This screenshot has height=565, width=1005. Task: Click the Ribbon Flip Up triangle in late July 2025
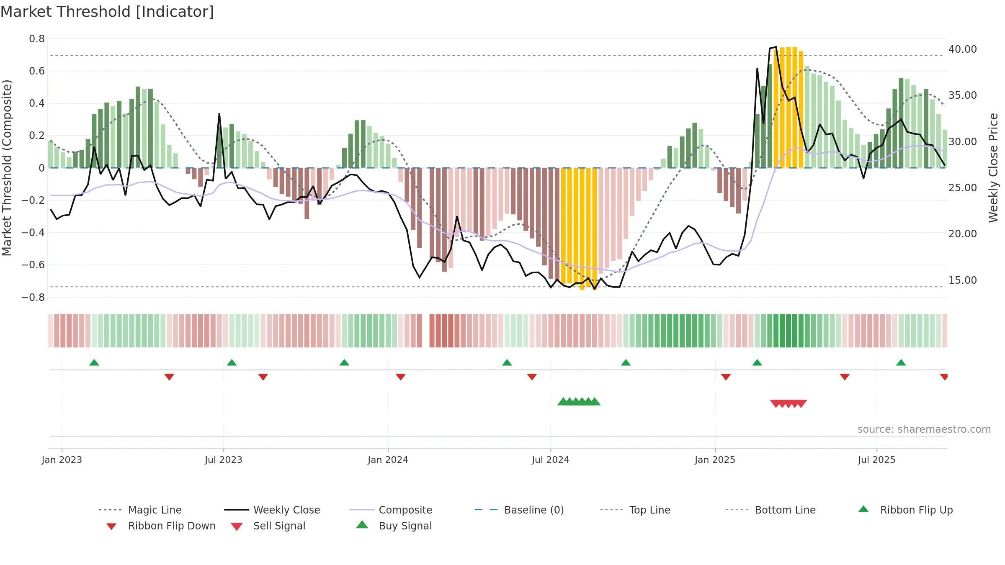(x=901, y=362)
